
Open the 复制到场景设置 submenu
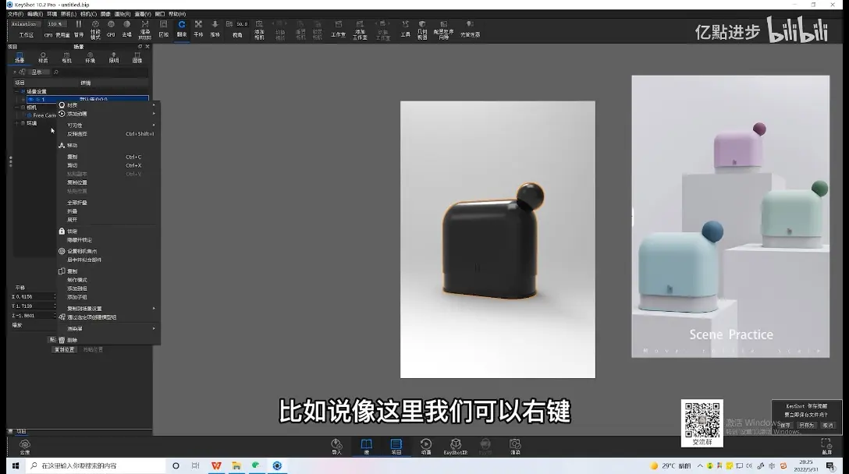coord(107,309)
